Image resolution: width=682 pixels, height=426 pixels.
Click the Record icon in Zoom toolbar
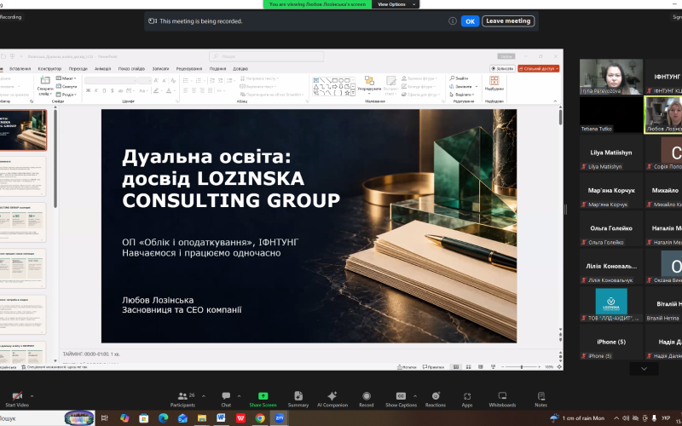(x=367, y=396)
